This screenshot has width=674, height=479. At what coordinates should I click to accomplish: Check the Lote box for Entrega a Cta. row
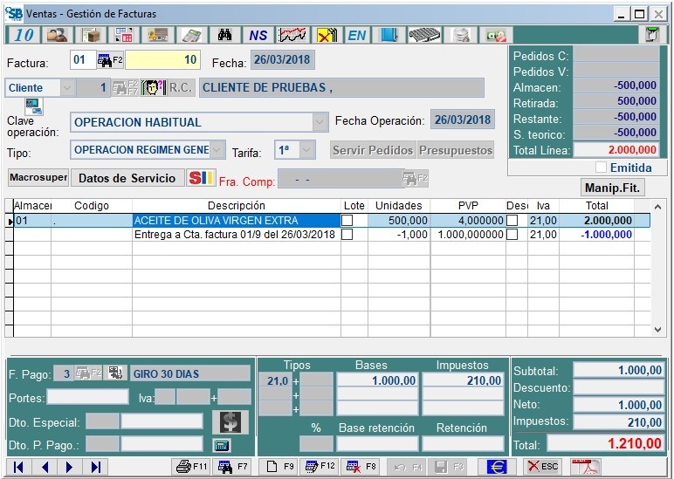(347, 235)
